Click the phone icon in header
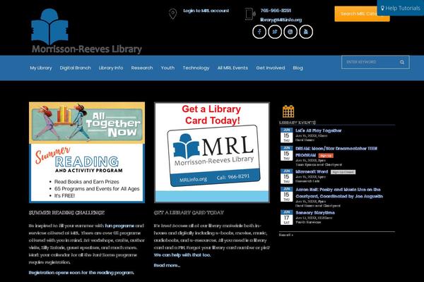424x282 pixels. 250,14
